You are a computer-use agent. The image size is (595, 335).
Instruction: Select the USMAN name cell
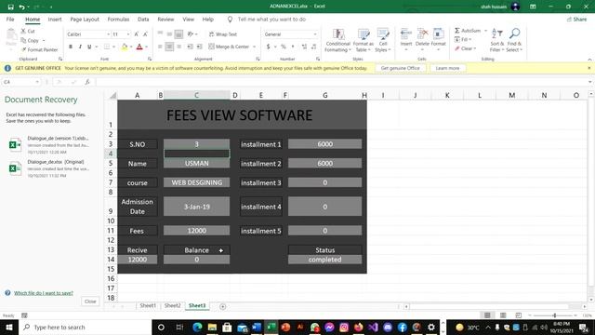click(x=196, y=164)
